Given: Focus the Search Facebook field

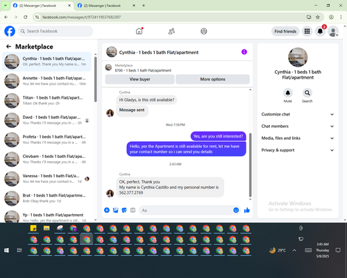Looking at the screenshot, I should 56,31.
